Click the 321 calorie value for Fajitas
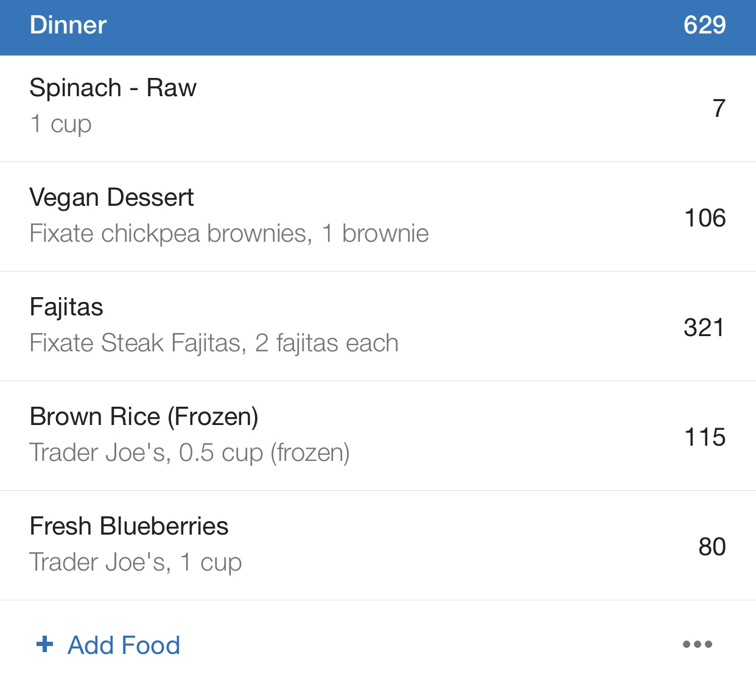Viewport: 756px width, 685px height. coord(704,328)
